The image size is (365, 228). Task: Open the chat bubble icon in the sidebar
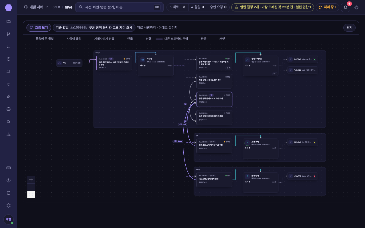[9, 46]
